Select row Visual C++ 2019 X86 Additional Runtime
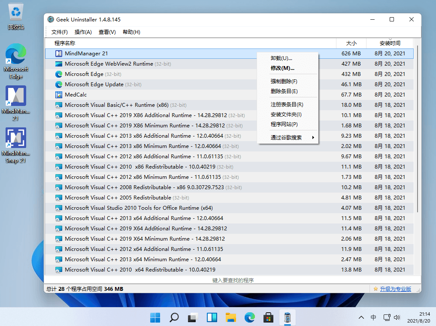Image resolution: width=436 pixels, height=326 pixels. [230, 115]
